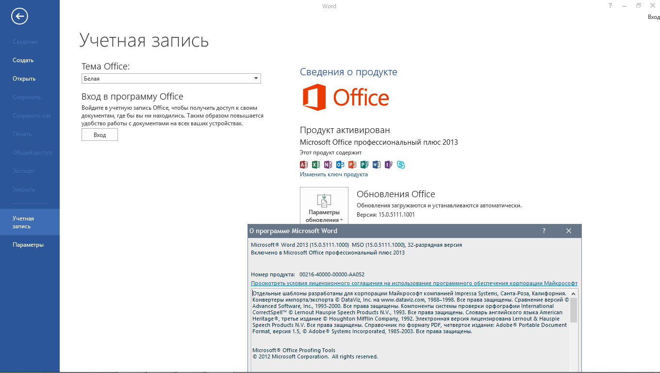Click the help question mark in Word title bar

pos(610,6)
